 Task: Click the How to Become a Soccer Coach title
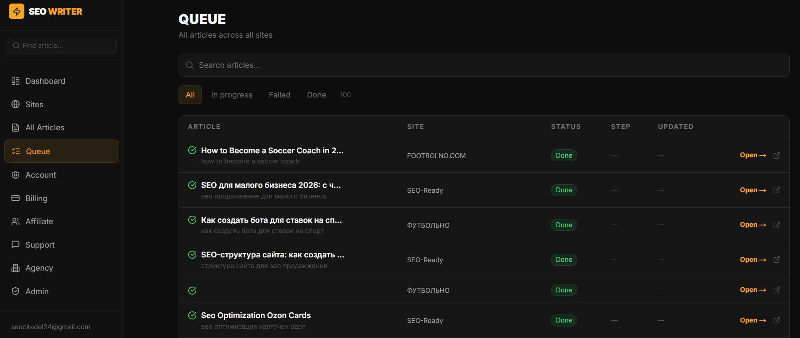tap(272, 151)
